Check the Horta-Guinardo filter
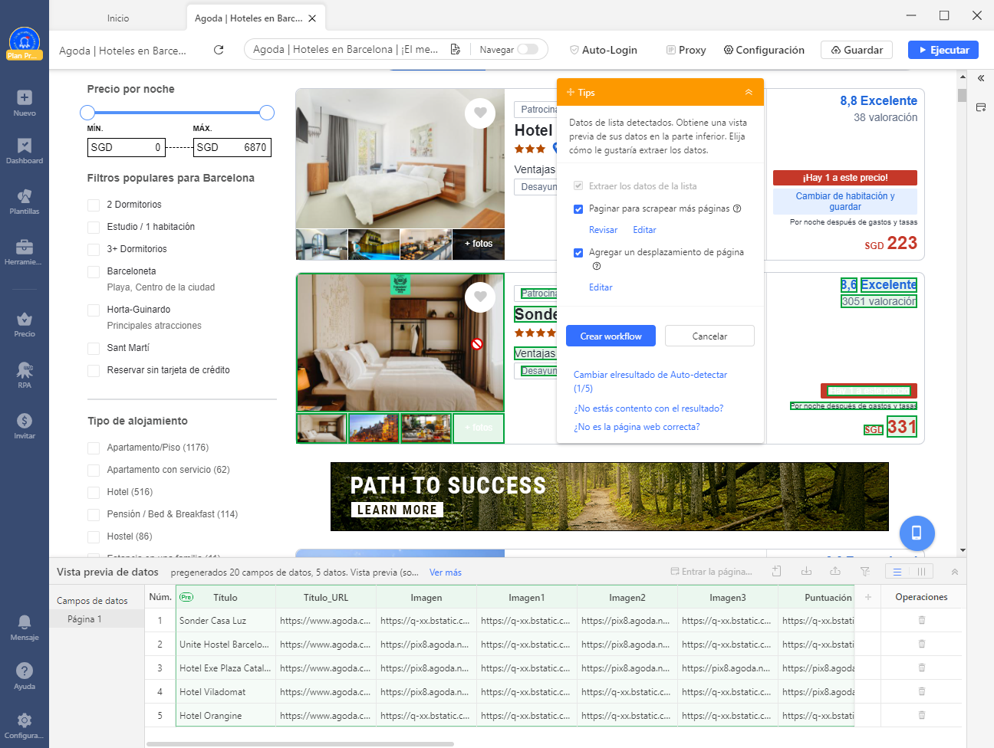Viewport: 994px width, 748px height. point(94,310)
